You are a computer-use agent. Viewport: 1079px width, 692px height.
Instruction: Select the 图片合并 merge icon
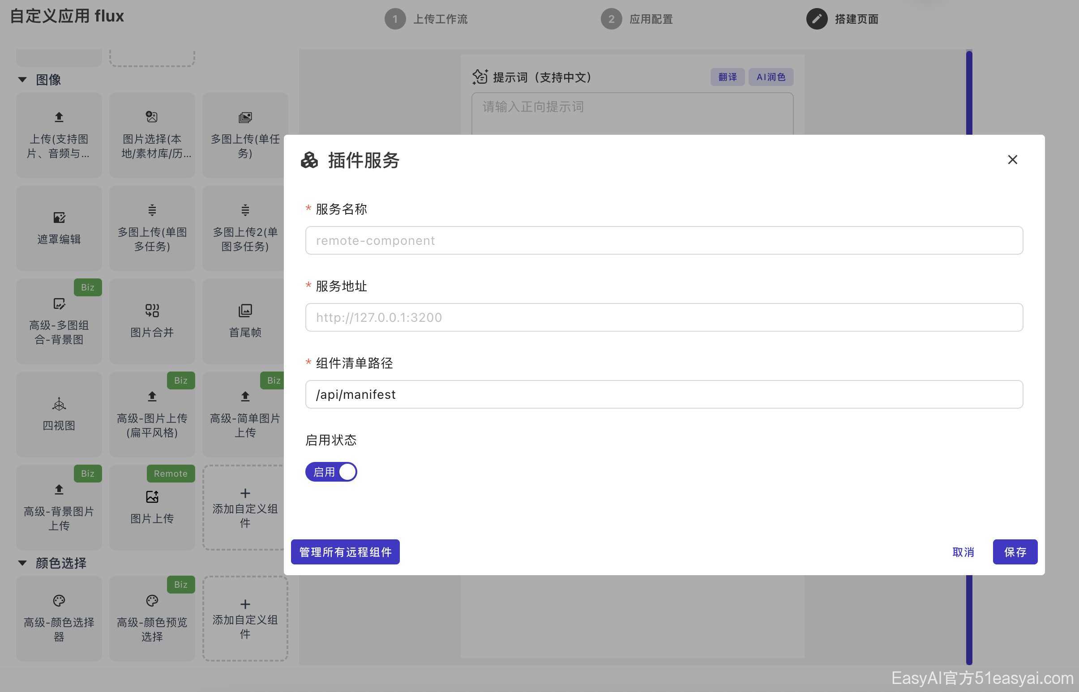[x=152, y=311]
